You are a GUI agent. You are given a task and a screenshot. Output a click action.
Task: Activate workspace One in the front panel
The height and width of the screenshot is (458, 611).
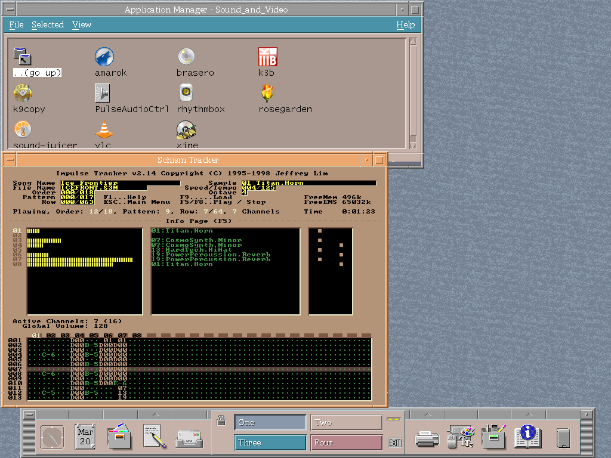pos(270,422)
